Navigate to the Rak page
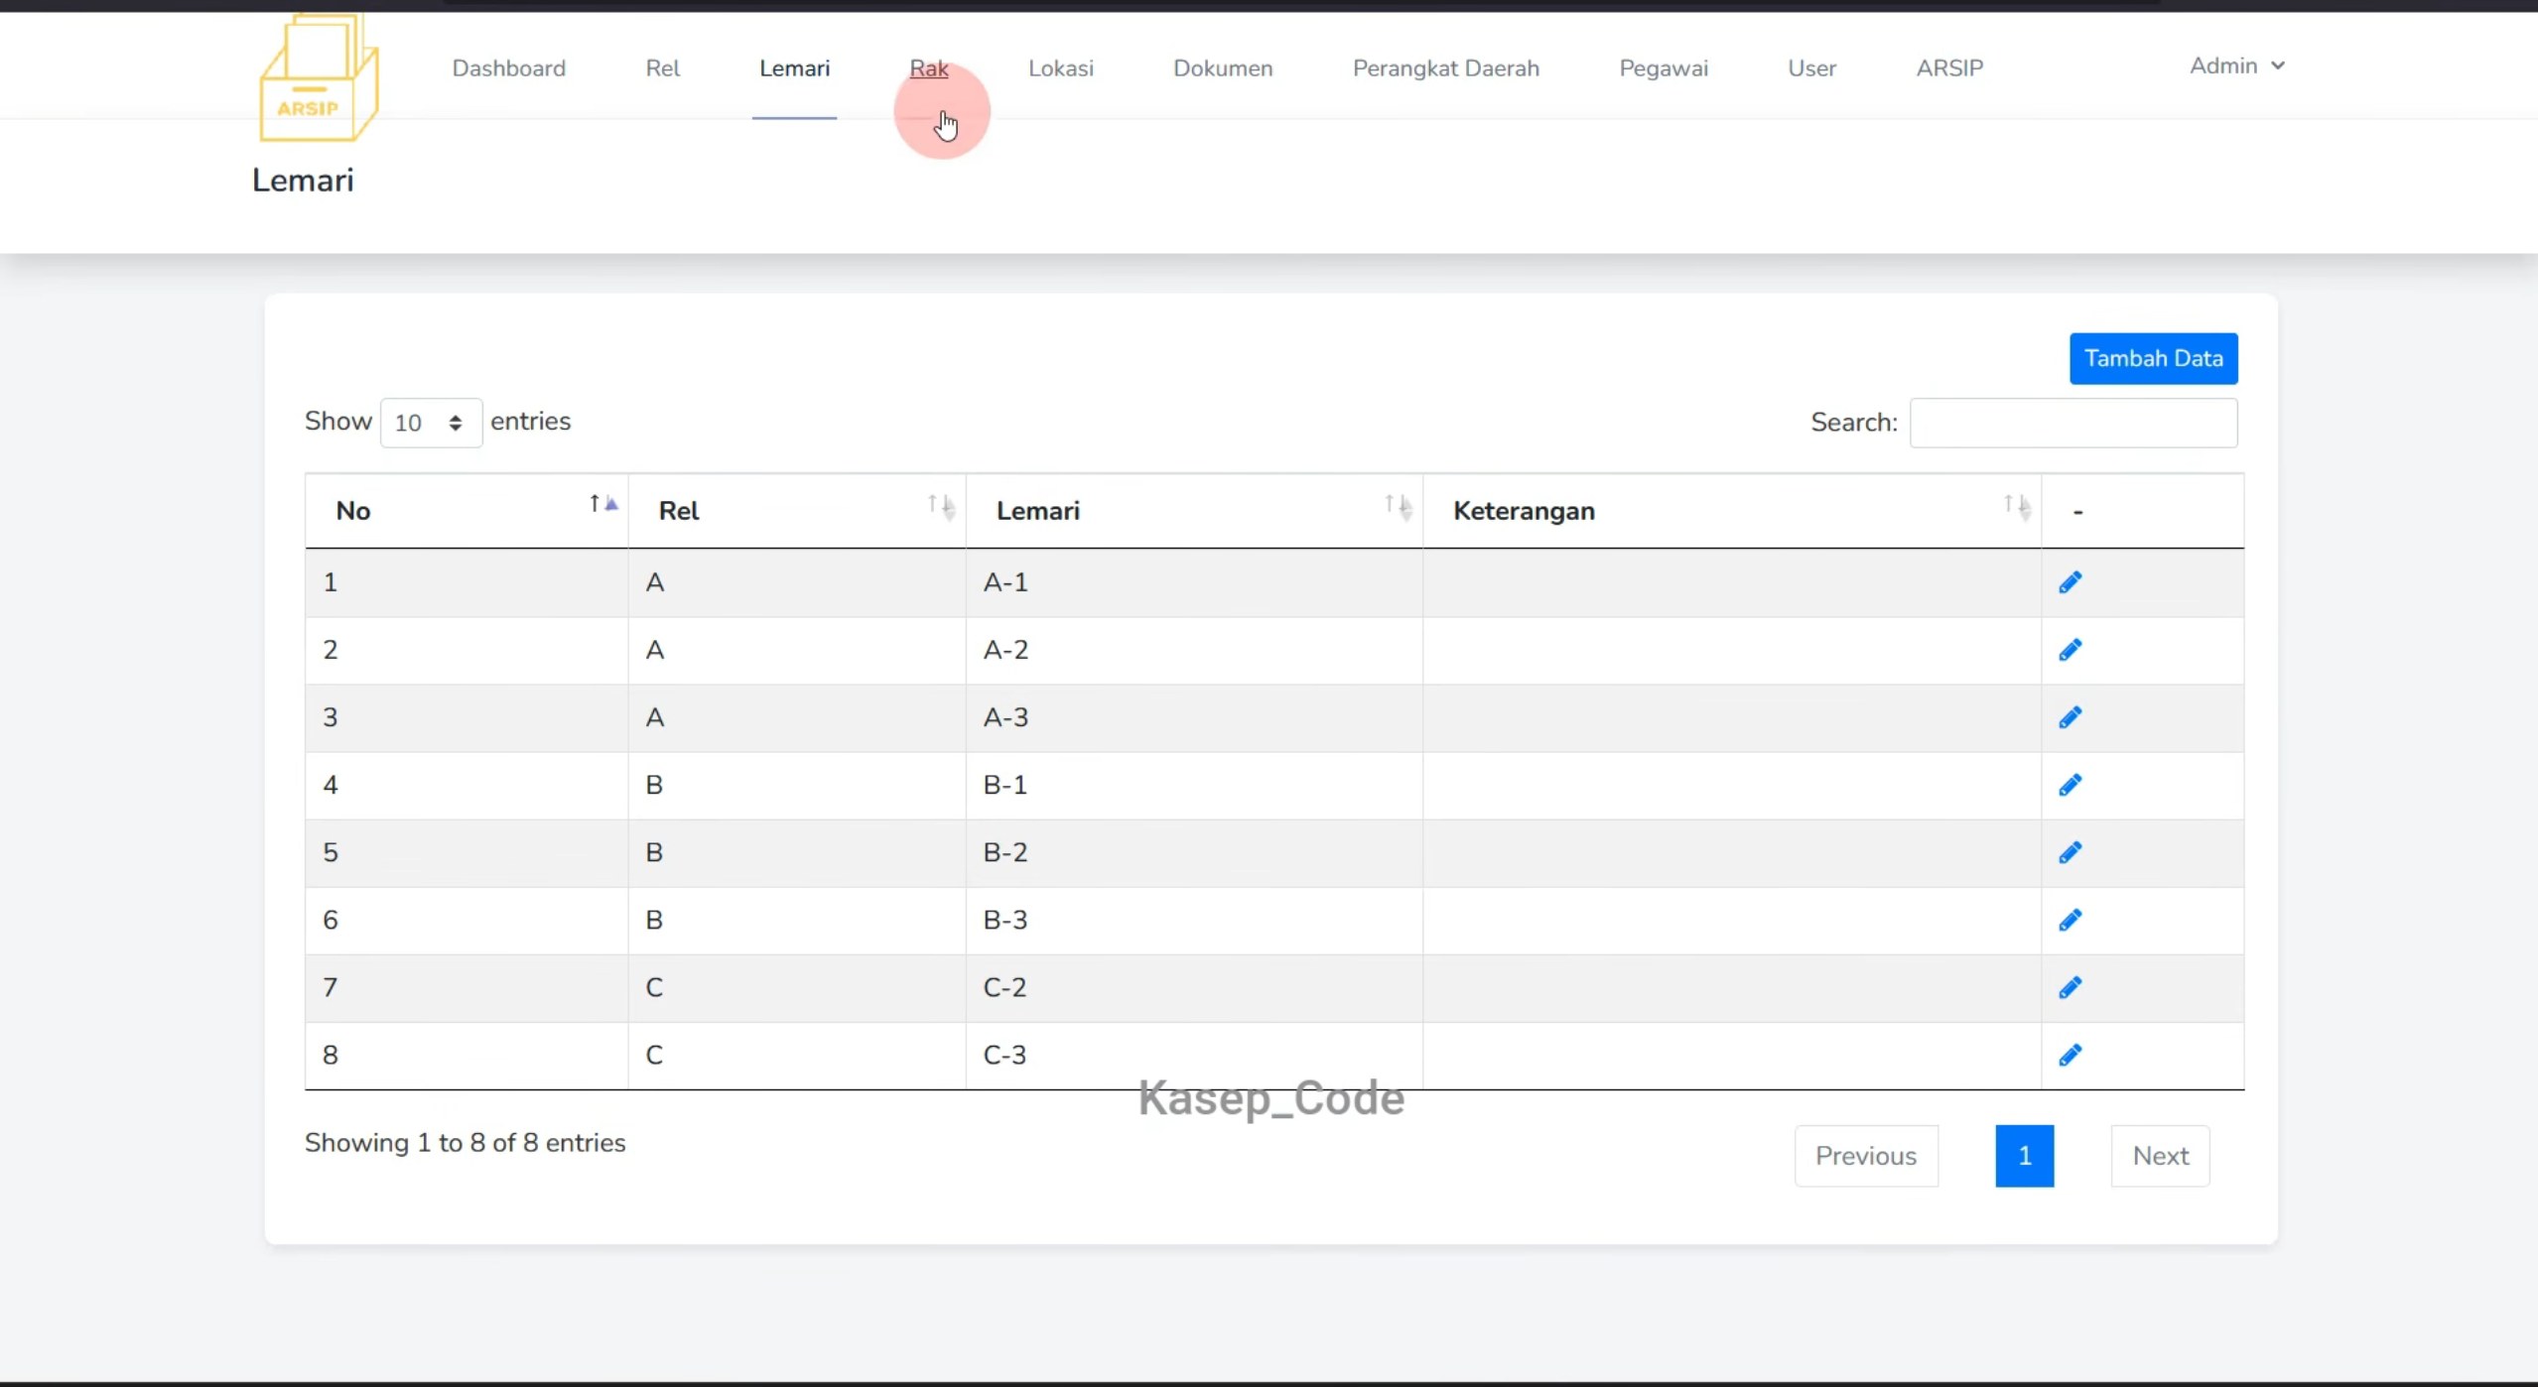The width and height of the screenshot is (2538, 1387). tap(928, 68)
